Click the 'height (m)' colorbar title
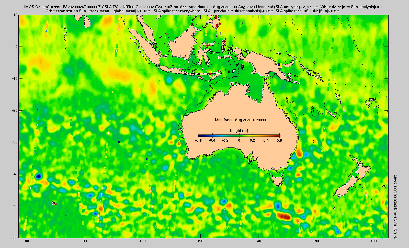Screen dimensions: 409x248 pyautogui.click(x=239, y=131)
